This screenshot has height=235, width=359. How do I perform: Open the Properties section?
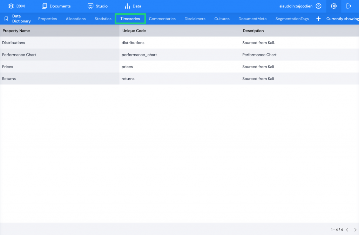point(47,19)
